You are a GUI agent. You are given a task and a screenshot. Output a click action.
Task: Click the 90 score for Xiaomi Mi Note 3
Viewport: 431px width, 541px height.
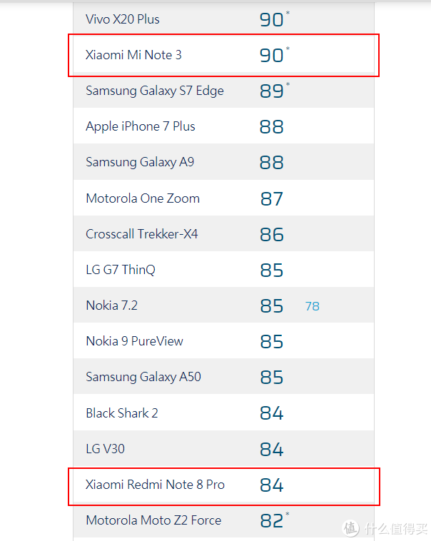click(x=272, y=56)
